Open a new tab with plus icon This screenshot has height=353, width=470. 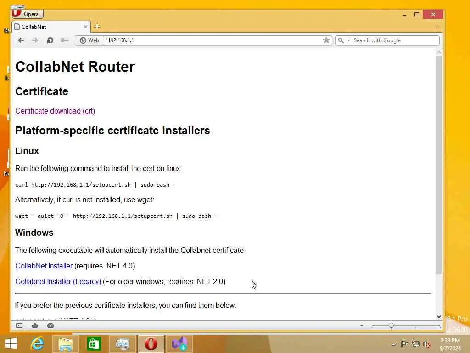point(97,27)
